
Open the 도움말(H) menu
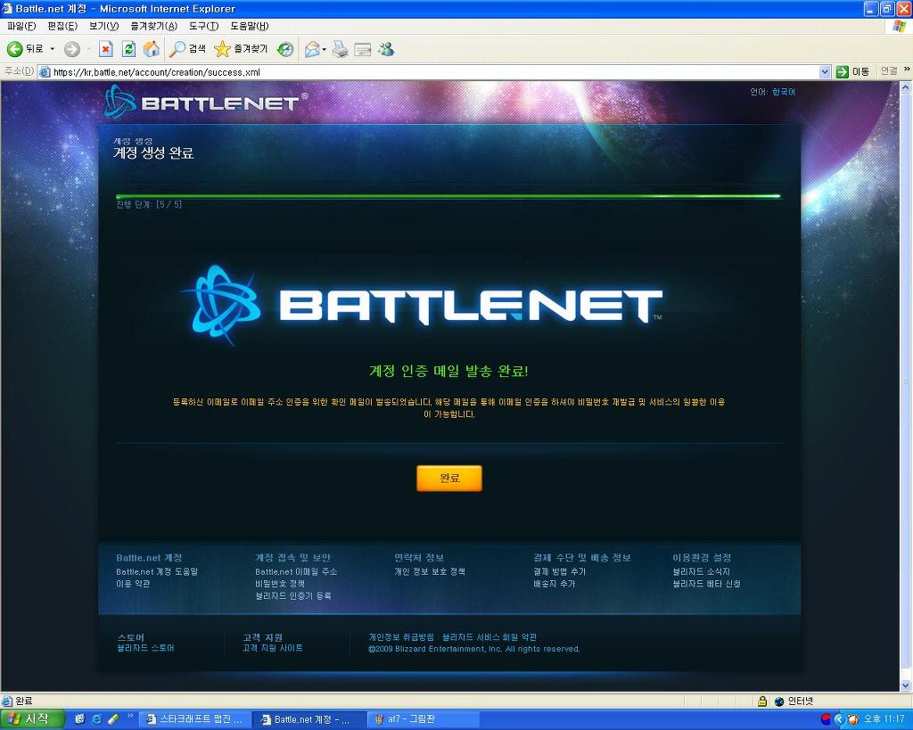click(x=250, y=26)
